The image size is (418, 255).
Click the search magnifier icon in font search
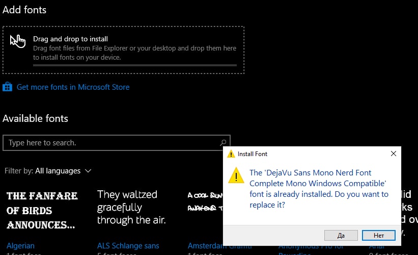coord(223,143)
